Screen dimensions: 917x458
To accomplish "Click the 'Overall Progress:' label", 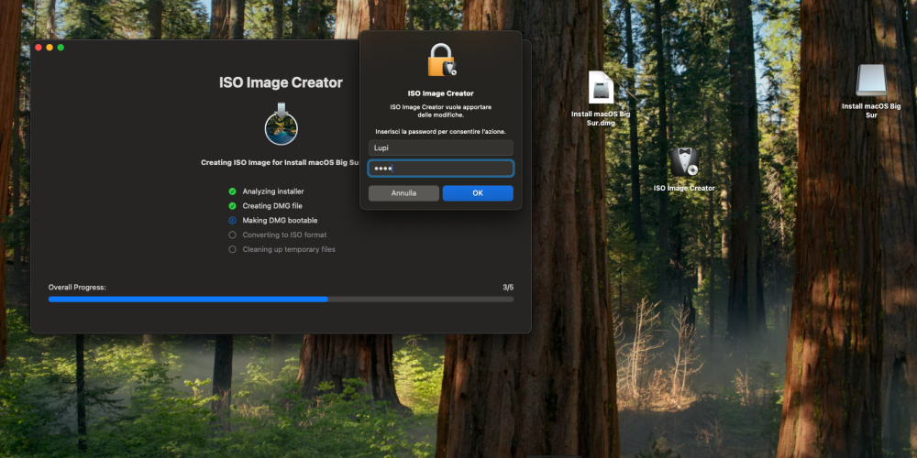I will click(77, 288).
